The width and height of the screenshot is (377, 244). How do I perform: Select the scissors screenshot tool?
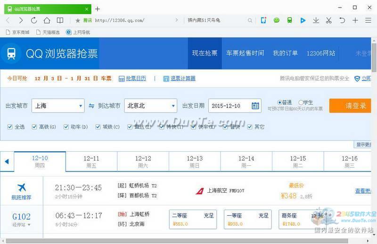[328, 20]
